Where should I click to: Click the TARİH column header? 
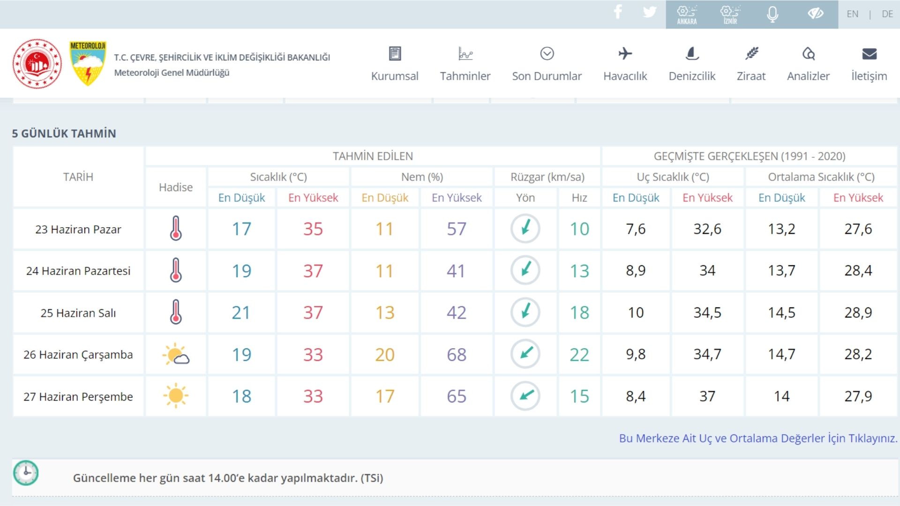[x=78, y=177]
